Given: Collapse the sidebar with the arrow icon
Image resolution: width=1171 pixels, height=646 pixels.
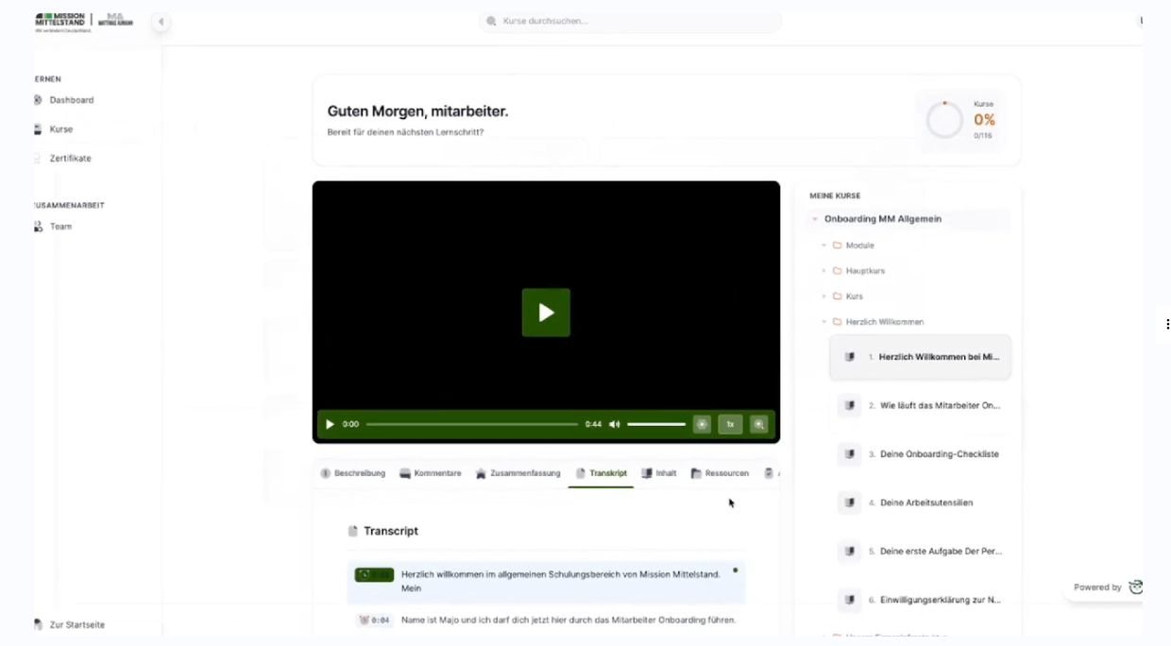Looking at the screenshot, I should (x=161, y=22).
